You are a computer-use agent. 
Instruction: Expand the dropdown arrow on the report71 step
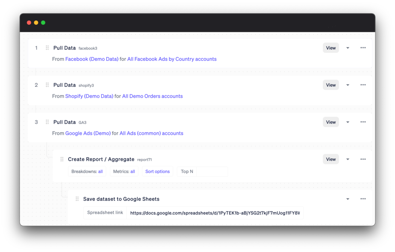pyautogui.click(x=348, y=159)
